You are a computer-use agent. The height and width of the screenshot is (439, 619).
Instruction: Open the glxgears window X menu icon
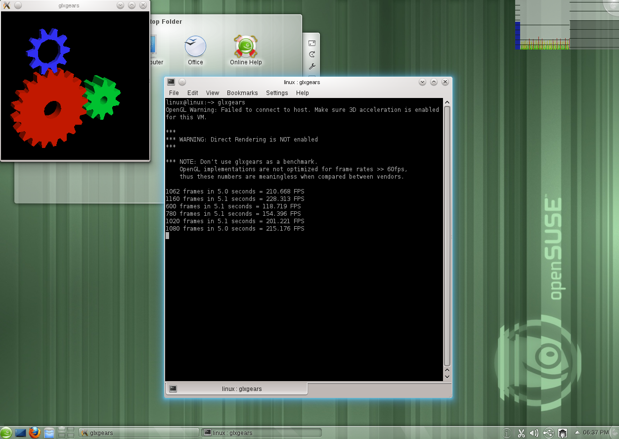[x=6, y=5]
